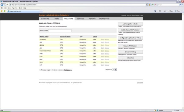184x112 pixels.
Task: Open History for the DJT mailbox
Action: click(107, 65)
